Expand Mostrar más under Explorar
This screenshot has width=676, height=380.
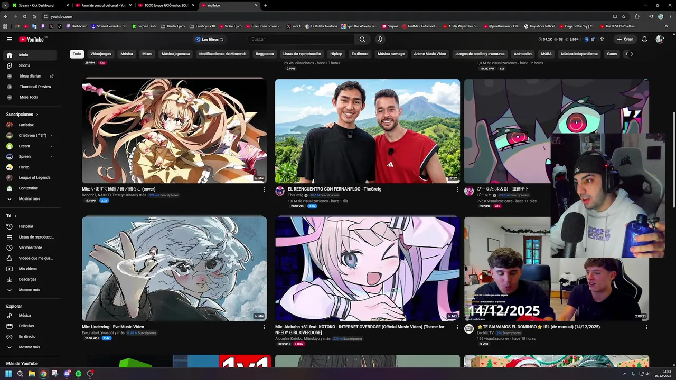point(30,347)
